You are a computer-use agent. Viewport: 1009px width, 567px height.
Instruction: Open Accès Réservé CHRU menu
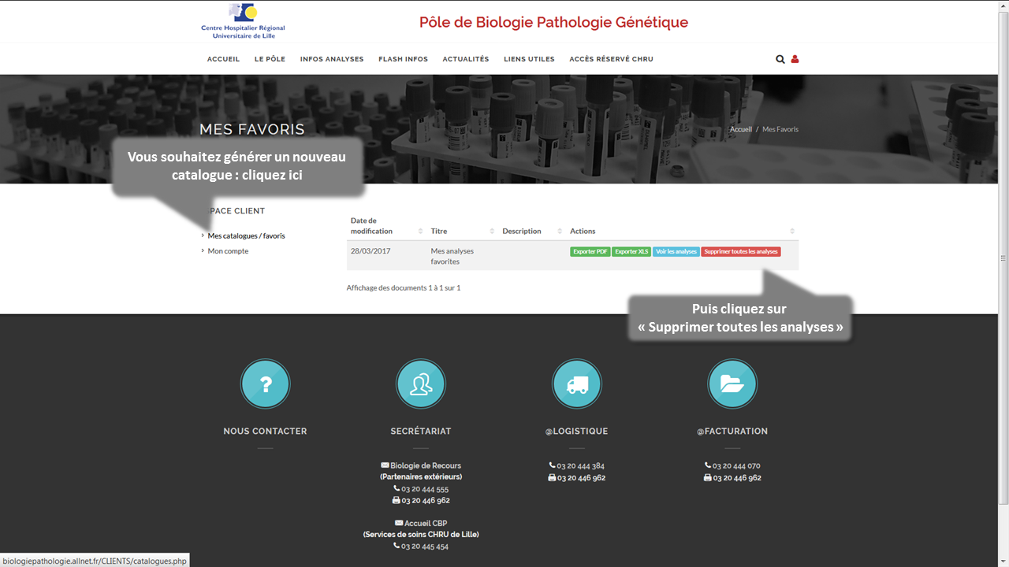[611, 59]
